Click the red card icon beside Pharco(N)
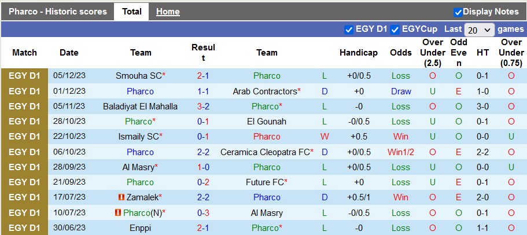527x235 pixels. (x=117, y=212)
